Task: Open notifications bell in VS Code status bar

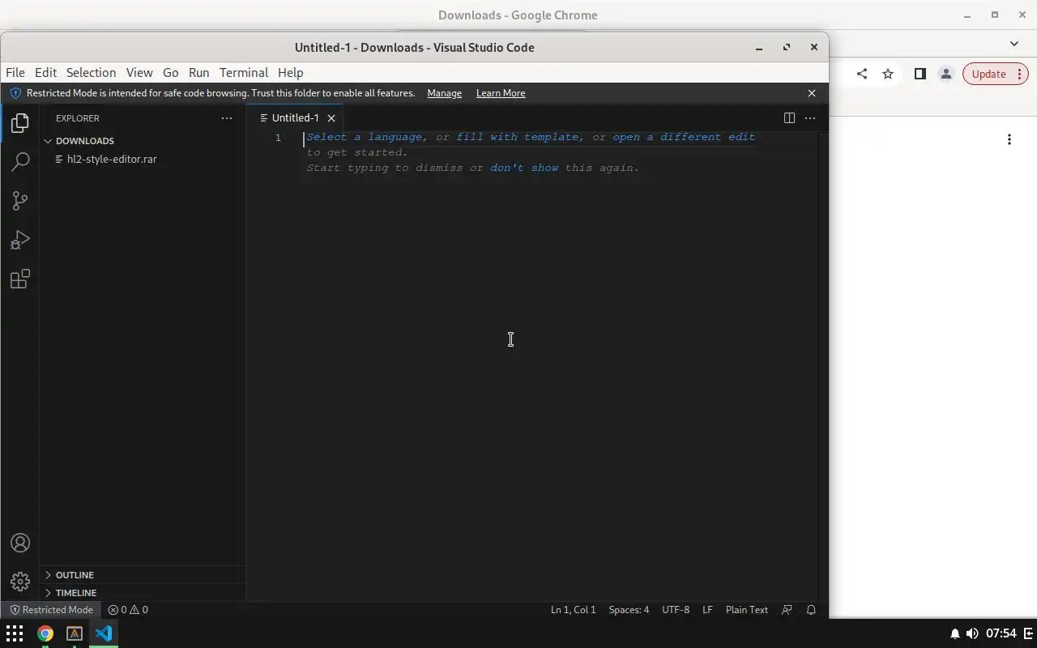Action: 811,610
